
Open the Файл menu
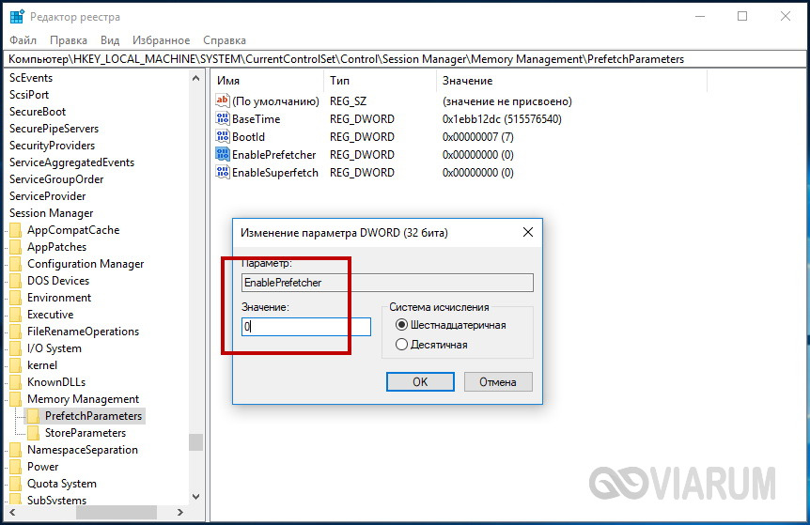23,40
